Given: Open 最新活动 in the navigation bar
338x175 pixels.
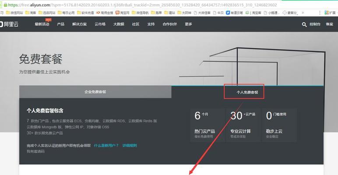Looking at the screenshot, I should tap(42, 24).
